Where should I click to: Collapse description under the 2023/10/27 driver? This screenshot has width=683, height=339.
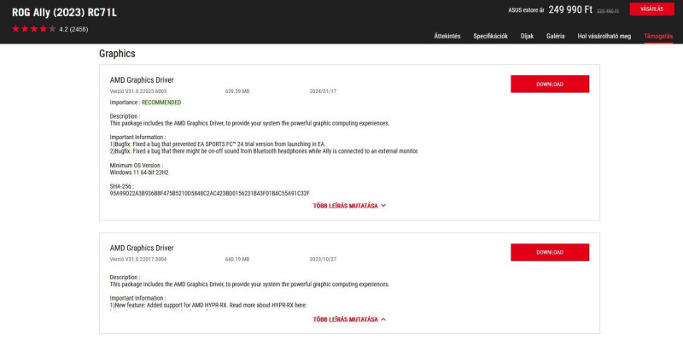[349, 319]
